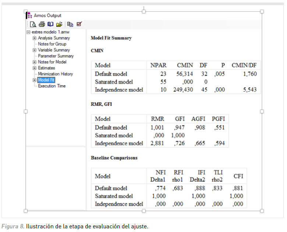
Task: Click the P value ,005
Action: 219,74
